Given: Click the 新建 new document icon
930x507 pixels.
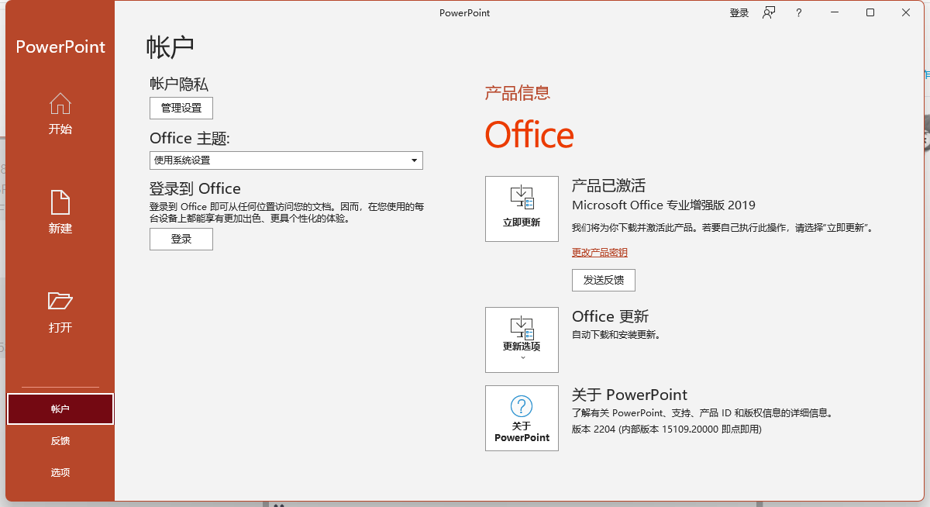Looking at the screenshot, I should [60, 203].
